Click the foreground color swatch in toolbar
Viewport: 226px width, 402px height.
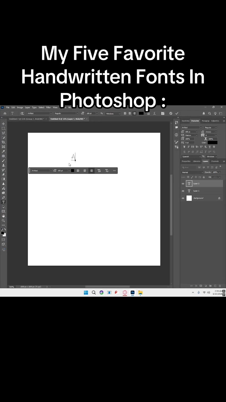2,233
